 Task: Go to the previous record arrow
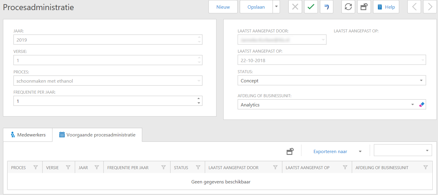[414, 7]
